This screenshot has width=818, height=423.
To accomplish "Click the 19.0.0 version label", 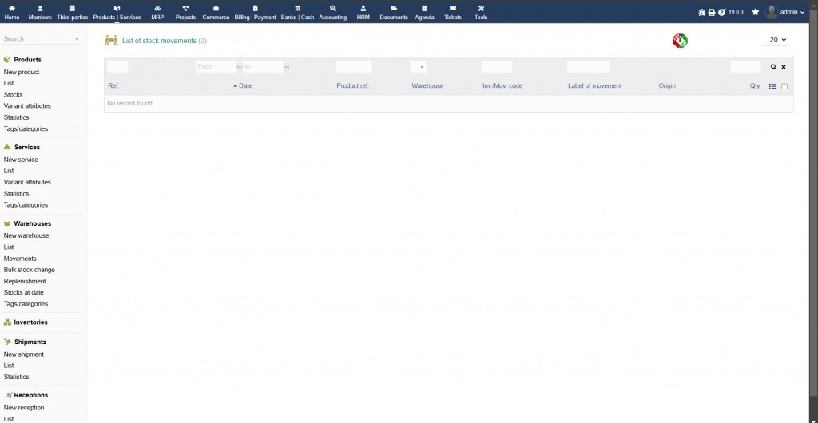I will (736, 12).
